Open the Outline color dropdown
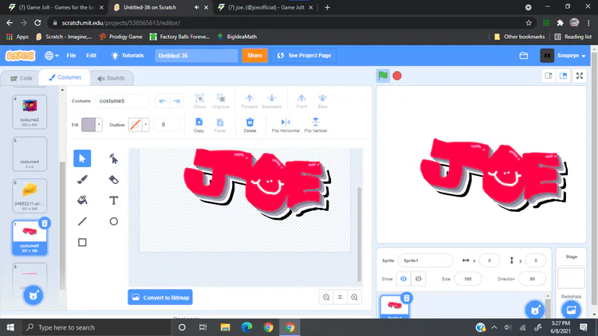The width and height of the screenshot is (598, 336). click(146, 124)
